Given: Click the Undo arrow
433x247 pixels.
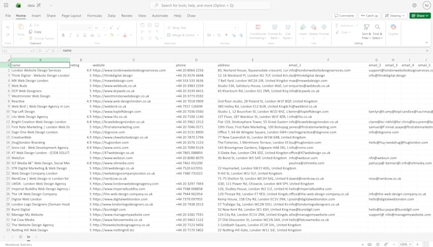Looking at the screenshot, I should pyautogui.click(x=8, y=27).
